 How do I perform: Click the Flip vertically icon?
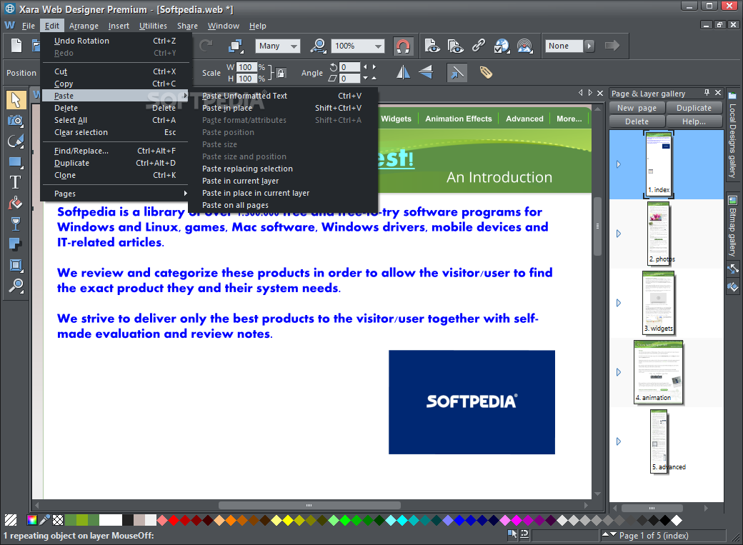[426, 73]
